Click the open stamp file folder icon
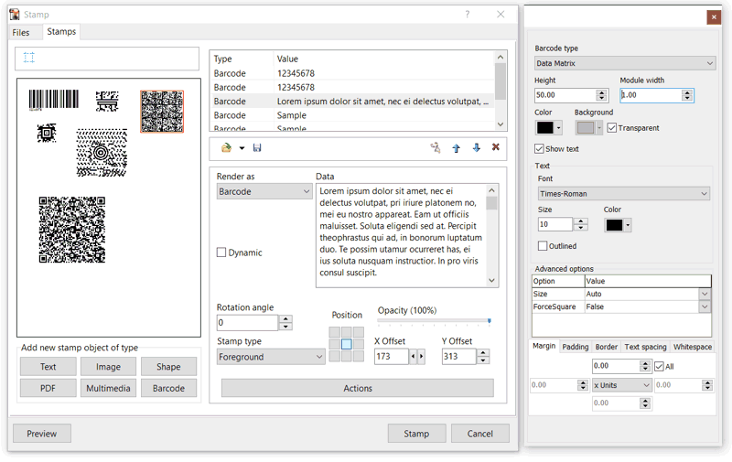 click(226, 148)
